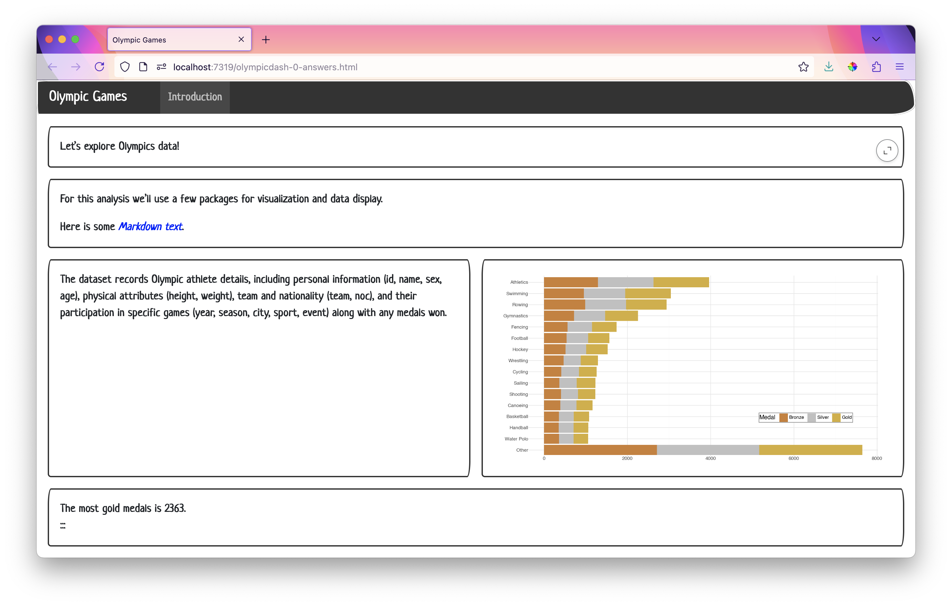952x606 pixels.
Task: Open a new tab with the plus button
Action: (266, 40)
